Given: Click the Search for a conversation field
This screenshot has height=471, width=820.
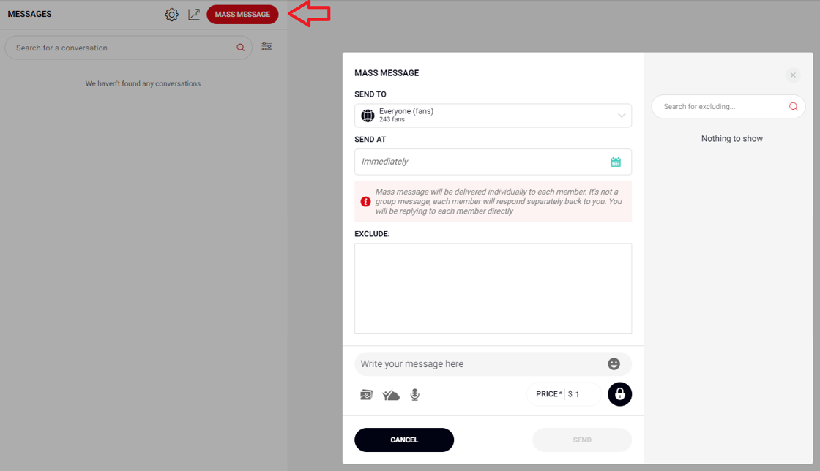Looking at the screenshot, I should coord(129,48).
